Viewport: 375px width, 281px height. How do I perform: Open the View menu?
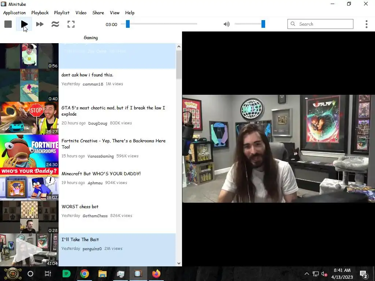pos(115,13)
